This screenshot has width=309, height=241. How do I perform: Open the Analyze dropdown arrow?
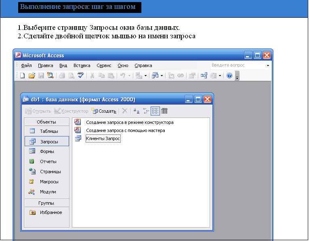pos(162,75)
